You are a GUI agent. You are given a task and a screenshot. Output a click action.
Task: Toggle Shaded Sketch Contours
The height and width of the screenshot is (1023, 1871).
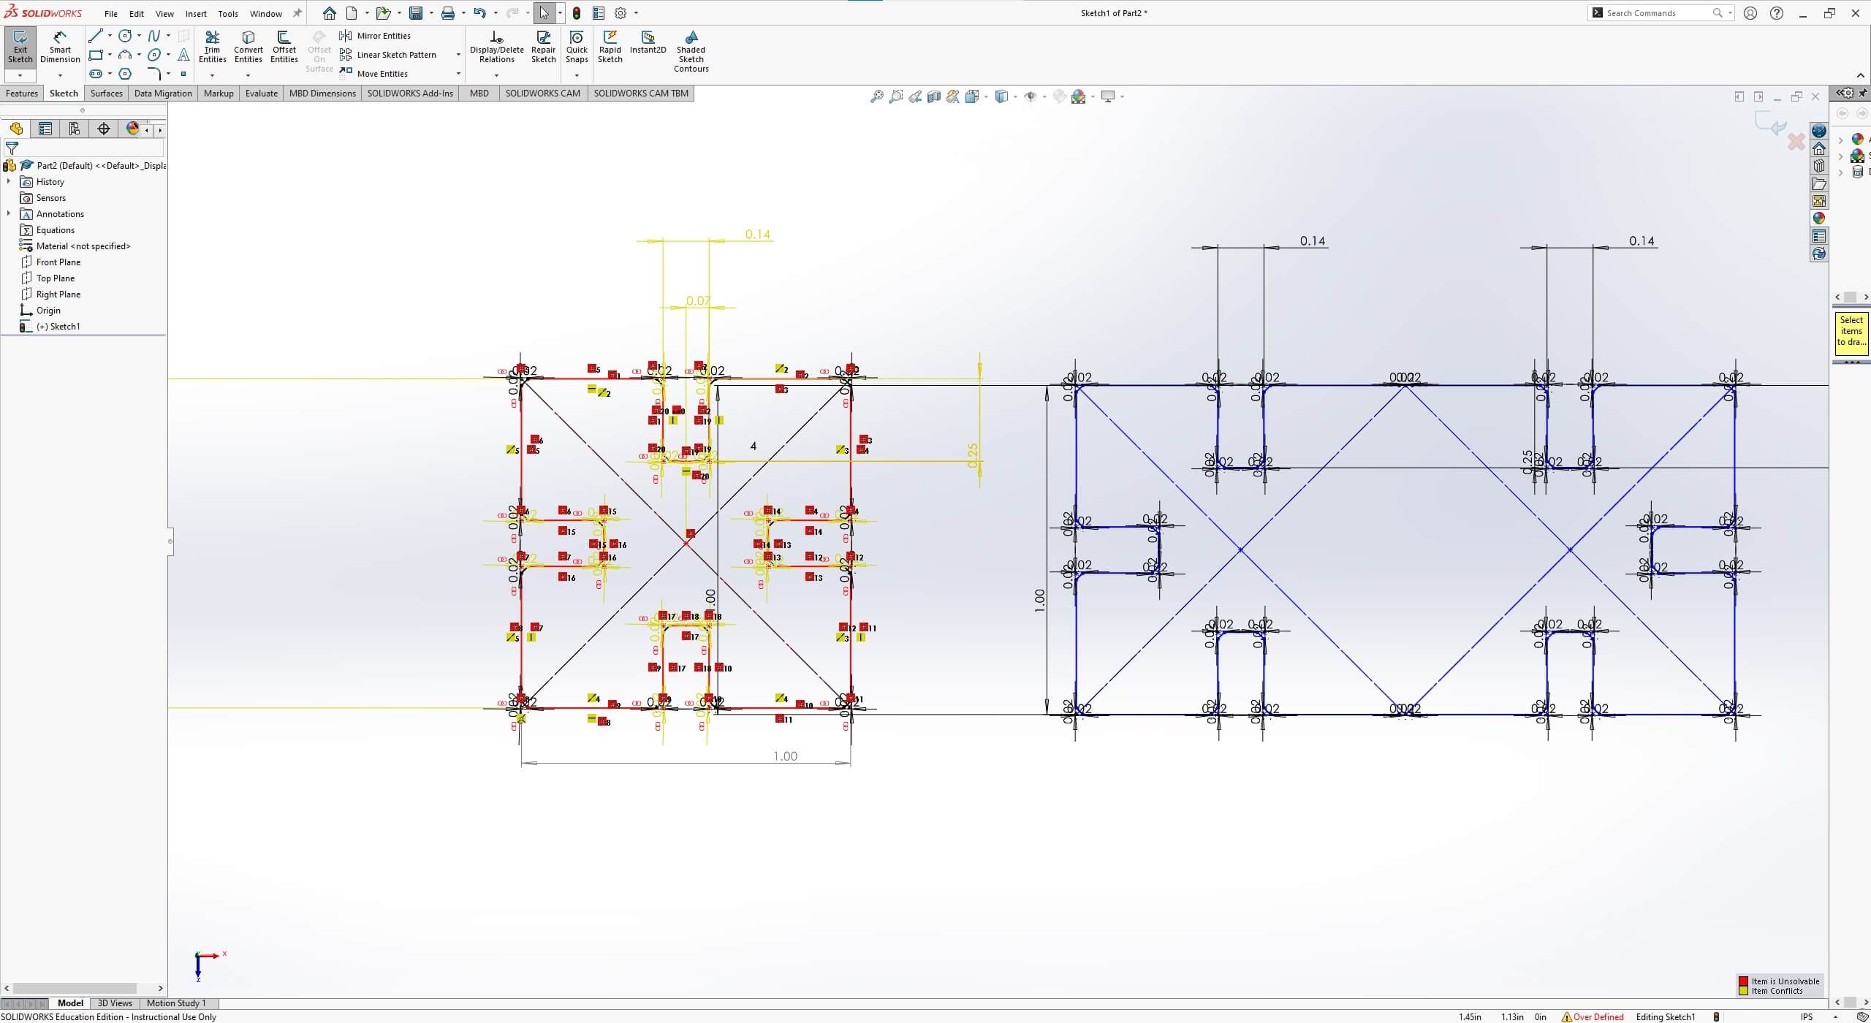click(691, 51)
